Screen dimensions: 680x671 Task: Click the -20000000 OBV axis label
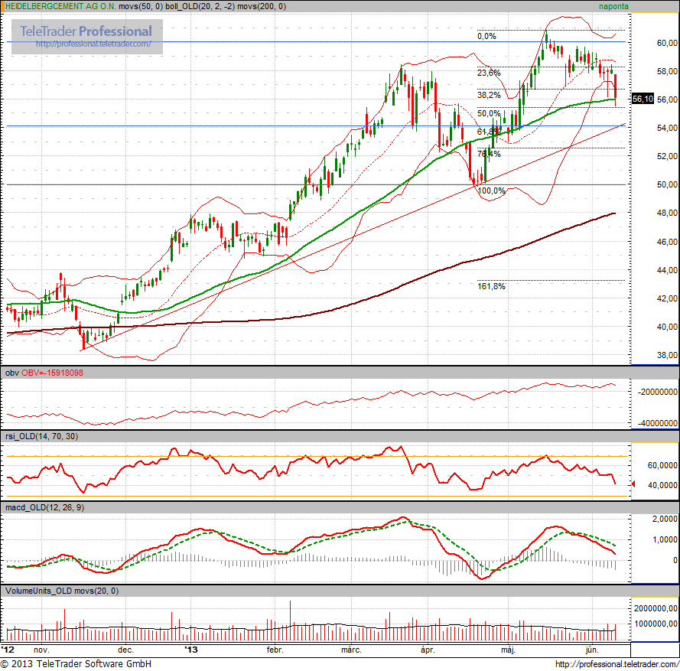[x=658, y=392]
